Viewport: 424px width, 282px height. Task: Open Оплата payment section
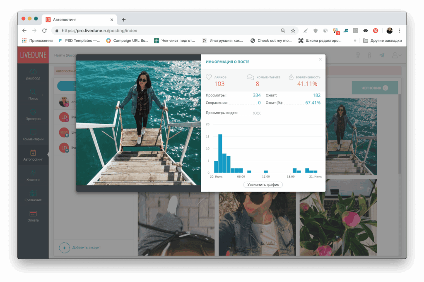pyautogui.click(x=33, y=216)
